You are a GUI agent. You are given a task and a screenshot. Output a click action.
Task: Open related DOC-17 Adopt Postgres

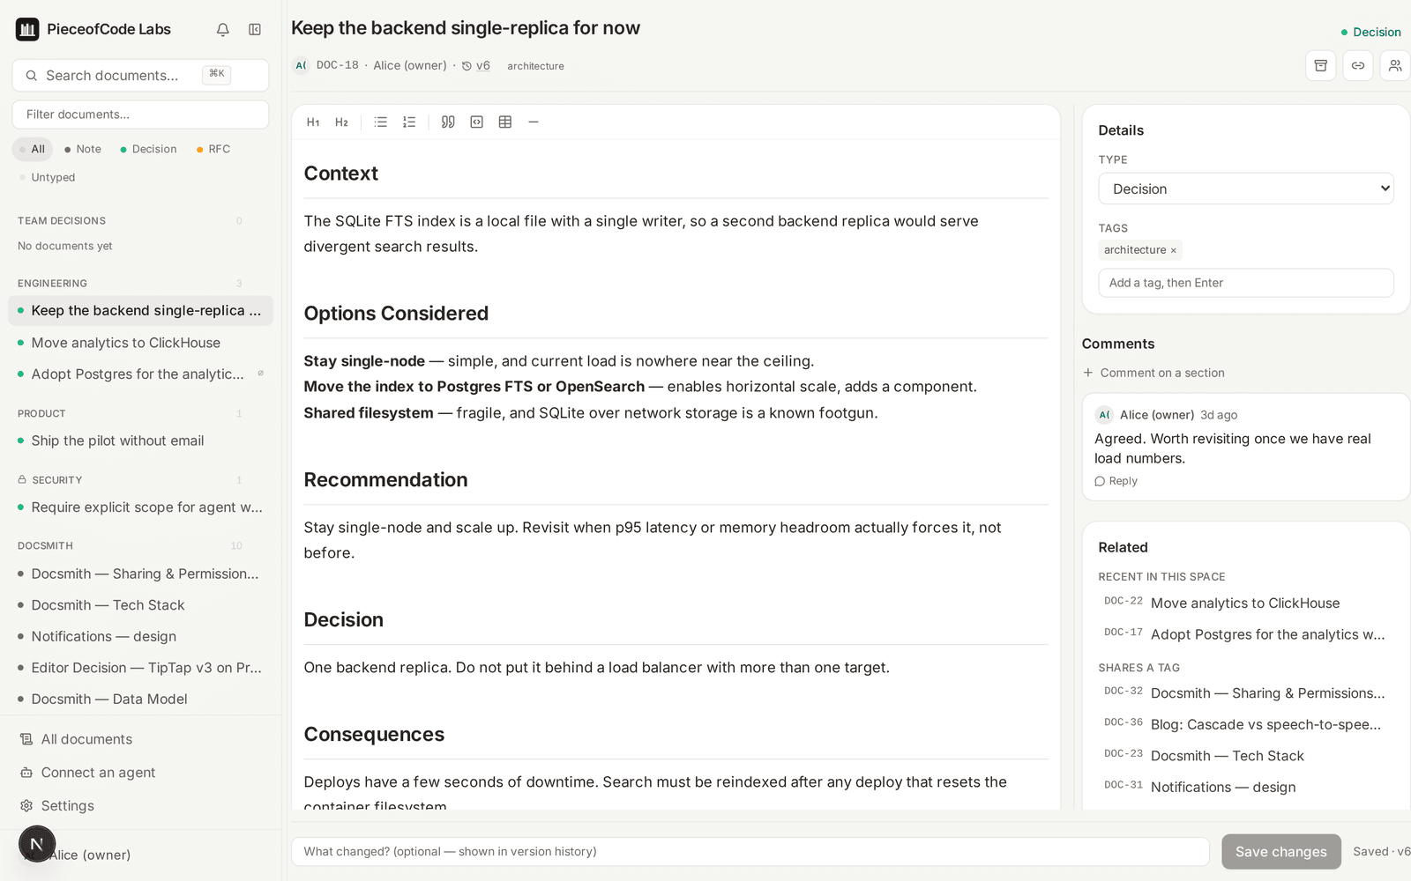tap(1245, 634)
